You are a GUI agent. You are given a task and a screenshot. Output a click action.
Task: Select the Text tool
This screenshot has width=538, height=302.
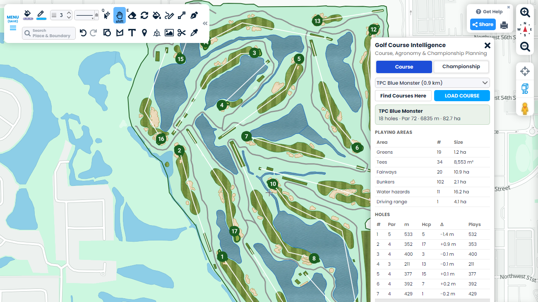coord(132,33)
